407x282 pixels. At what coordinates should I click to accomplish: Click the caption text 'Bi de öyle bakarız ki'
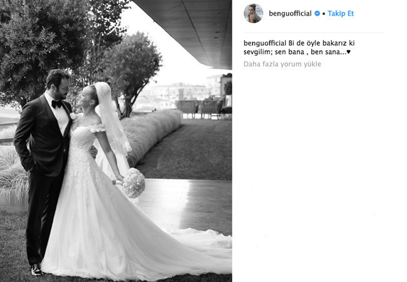(x=321, y=43)
